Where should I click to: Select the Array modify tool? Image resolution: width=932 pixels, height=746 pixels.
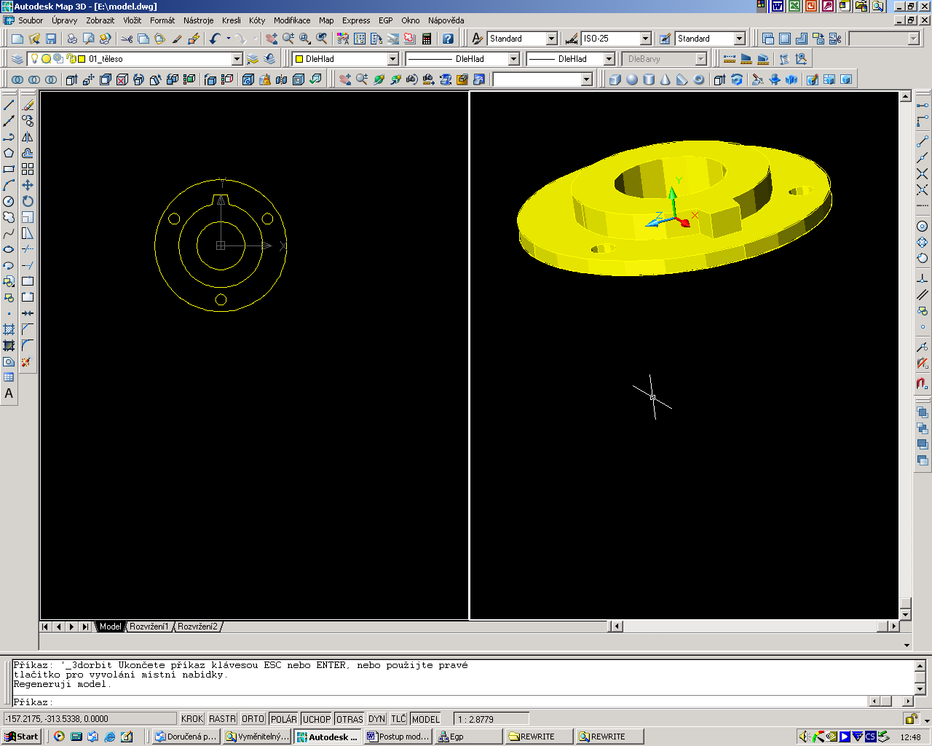tap(28, 170)
